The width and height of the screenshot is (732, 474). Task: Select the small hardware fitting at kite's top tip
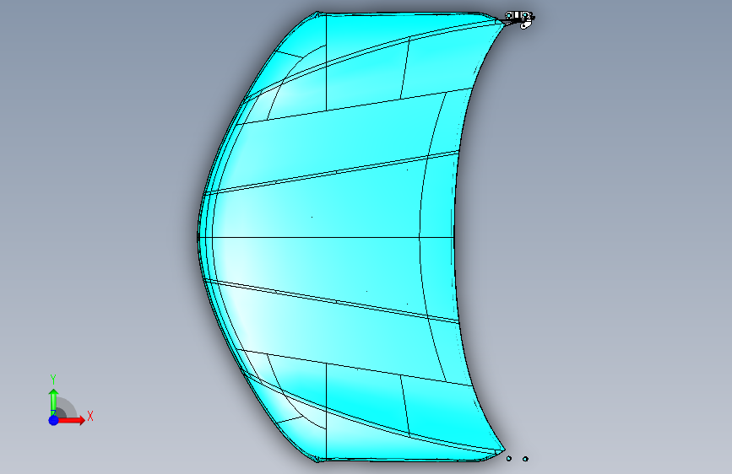click(519, 19)
